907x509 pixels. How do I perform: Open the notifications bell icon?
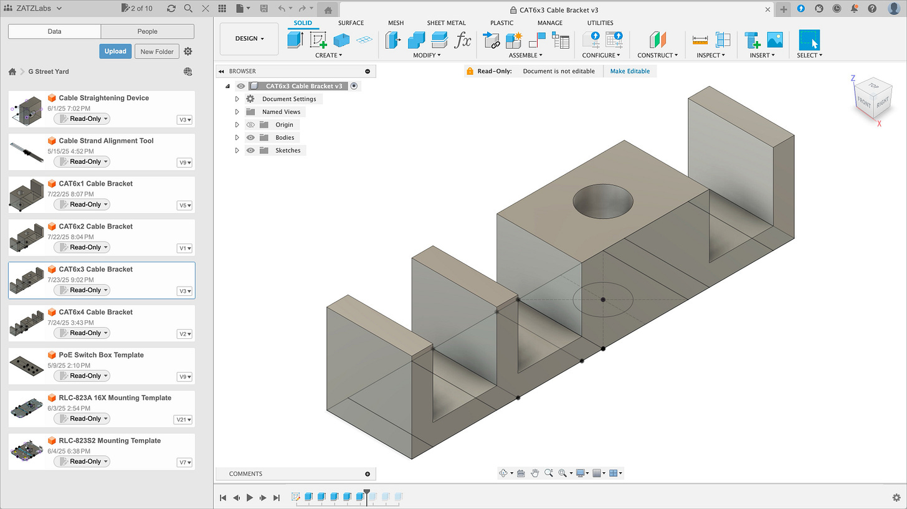pyautogui.click(x=854, y=9)
